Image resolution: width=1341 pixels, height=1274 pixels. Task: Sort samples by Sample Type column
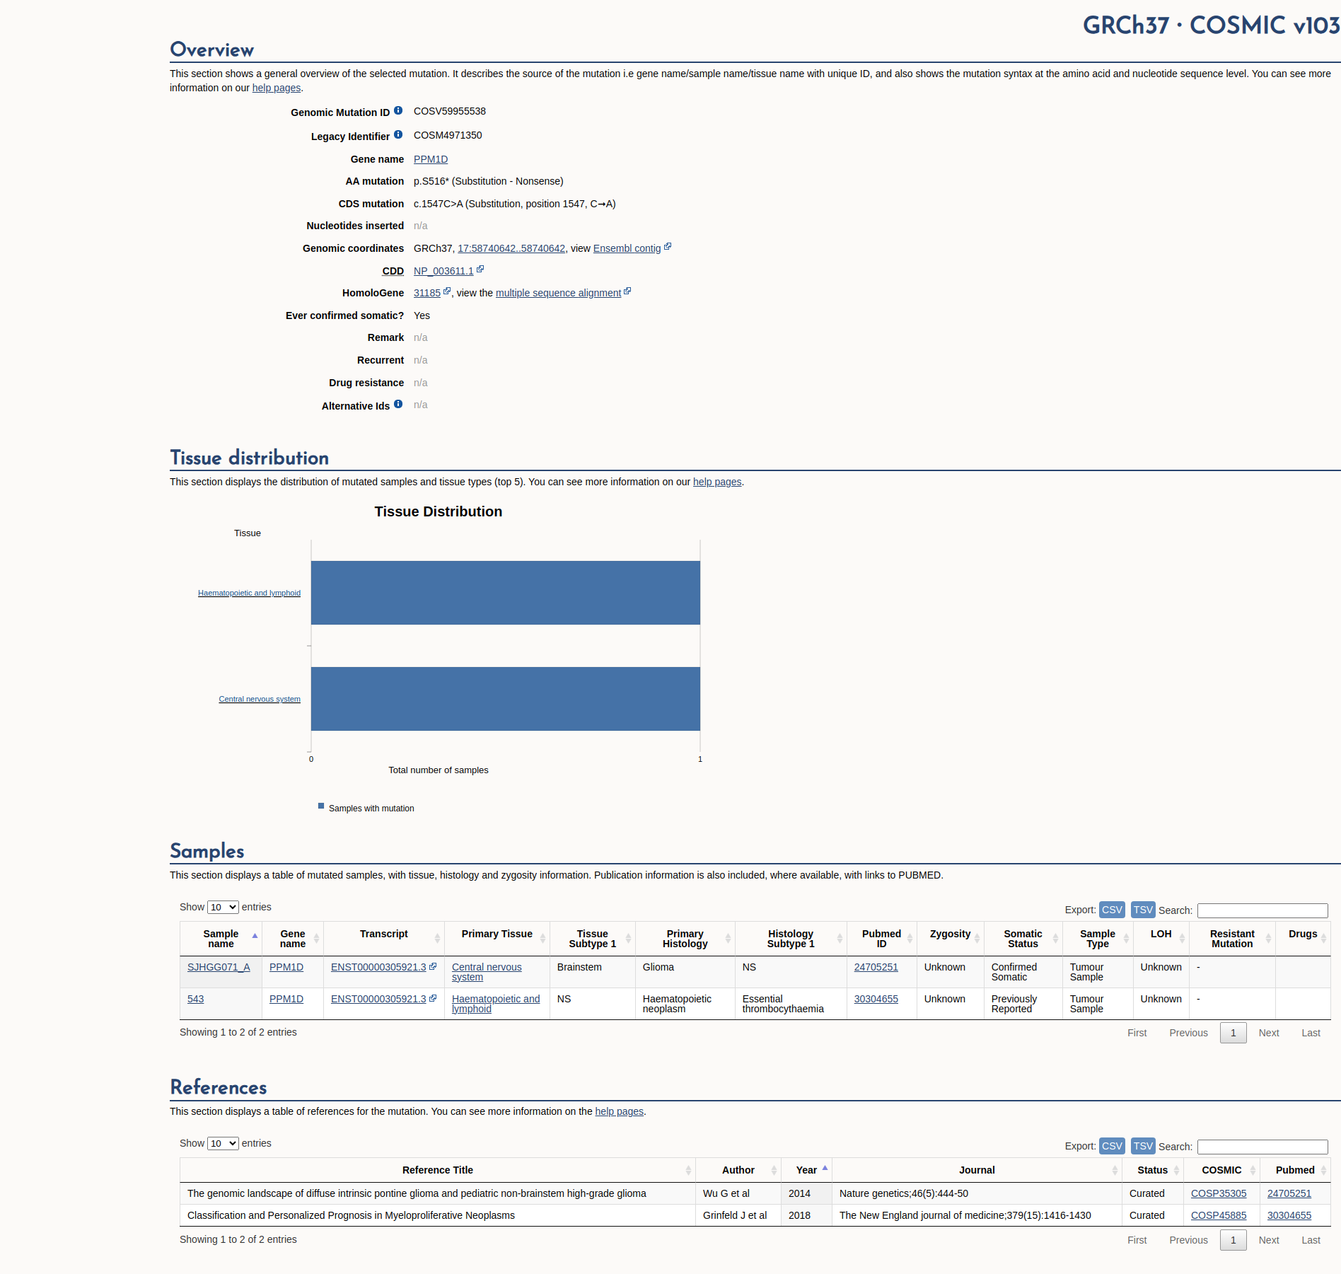click(1098, 939)
